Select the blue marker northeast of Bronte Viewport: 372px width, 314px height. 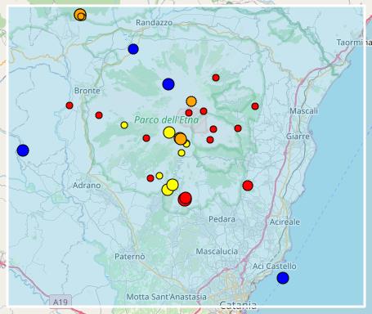click(x=168, y=84)
